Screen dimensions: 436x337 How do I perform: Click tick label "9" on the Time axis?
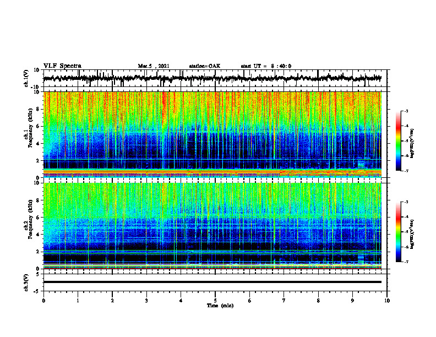tap(352, 301)
